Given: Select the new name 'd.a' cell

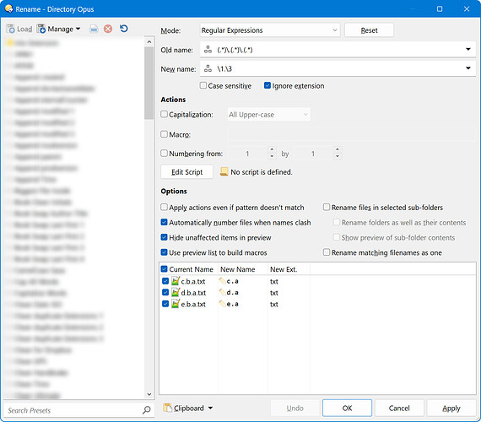Looking at the screenshot, I should click(x=233, y=292).
